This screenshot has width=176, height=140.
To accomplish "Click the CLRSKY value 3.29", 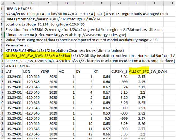I will click(119, 124).
